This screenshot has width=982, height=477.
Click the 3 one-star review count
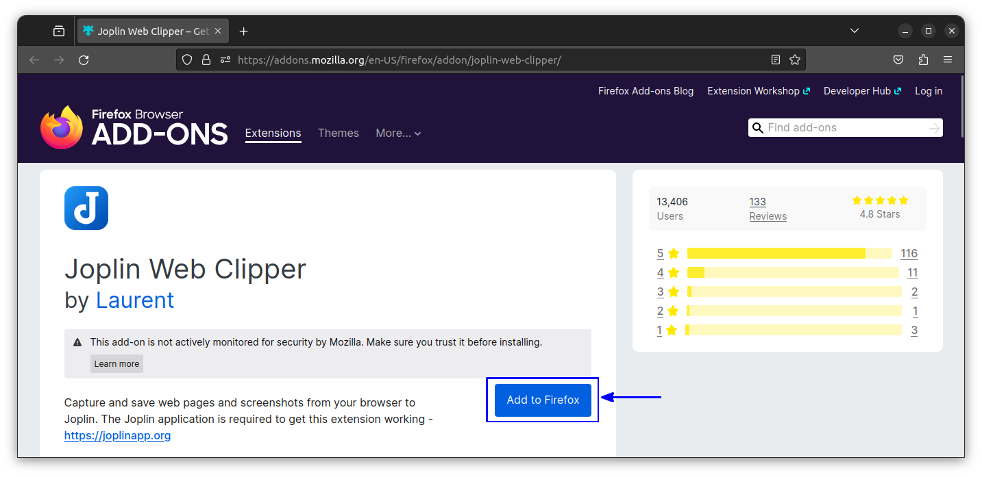914,330
